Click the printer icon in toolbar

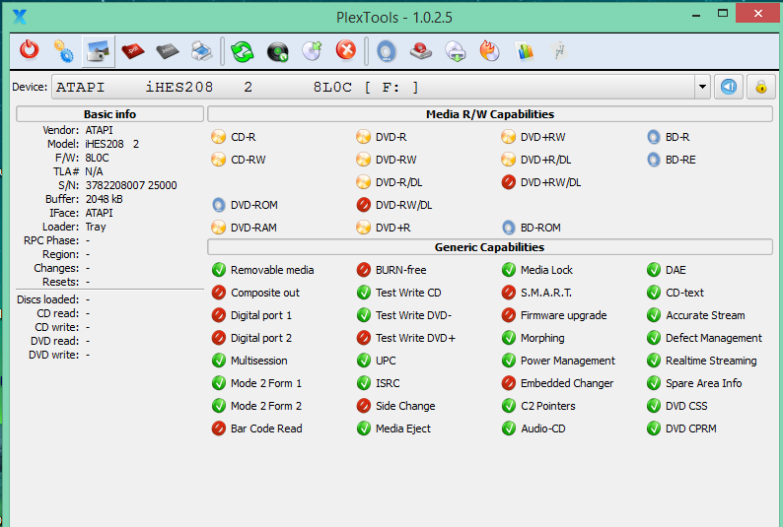(x=202, y=51)
